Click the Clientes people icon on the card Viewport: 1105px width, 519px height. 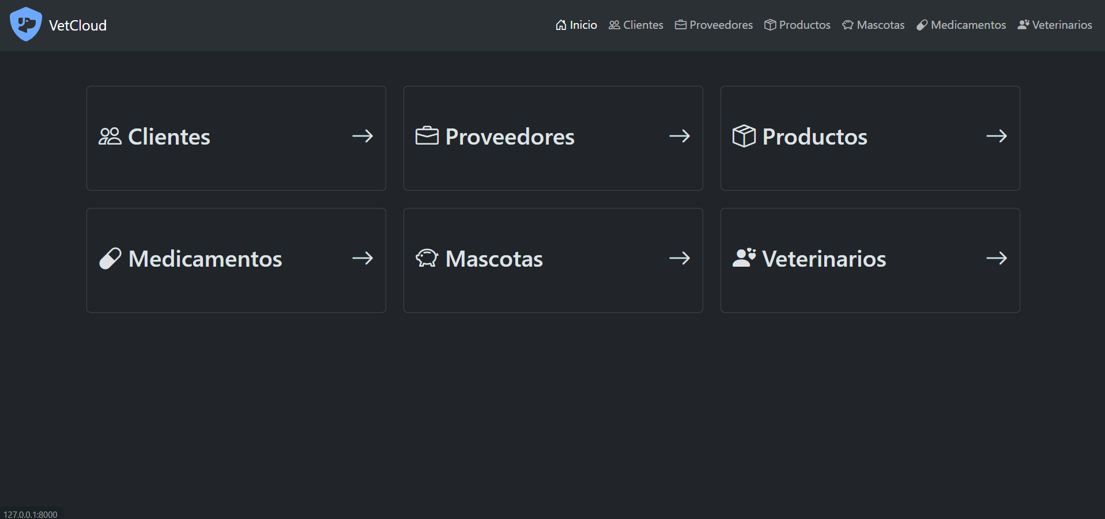(x=110, y=136)
